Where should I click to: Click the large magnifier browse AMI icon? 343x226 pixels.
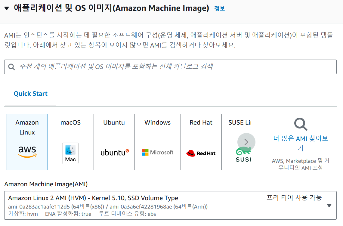[x=301, y=124]
